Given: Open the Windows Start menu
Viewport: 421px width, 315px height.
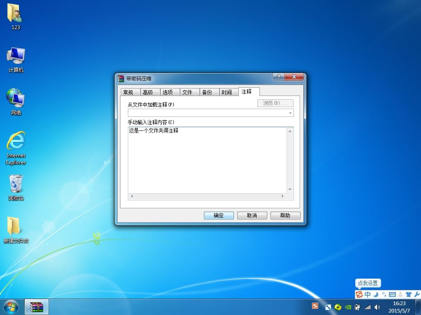Looking at the screenshot, I should (11, 307).
